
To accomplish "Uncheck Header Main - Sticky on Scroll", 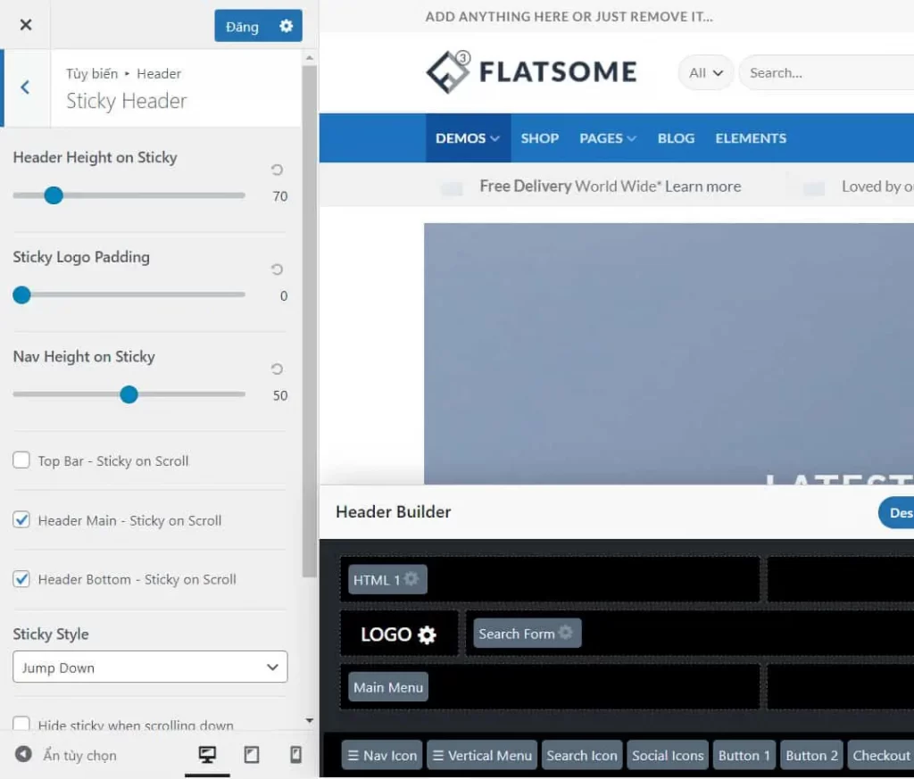I will pos(21,519).
